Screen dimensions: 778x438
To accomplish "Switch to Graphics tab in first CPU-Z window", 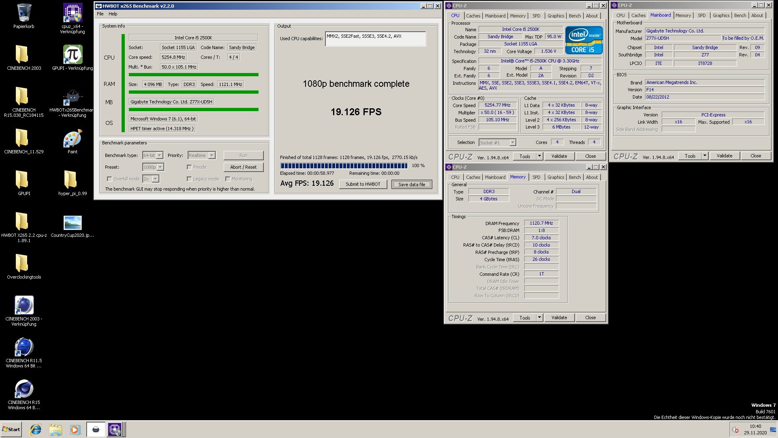I will point(556,16).
